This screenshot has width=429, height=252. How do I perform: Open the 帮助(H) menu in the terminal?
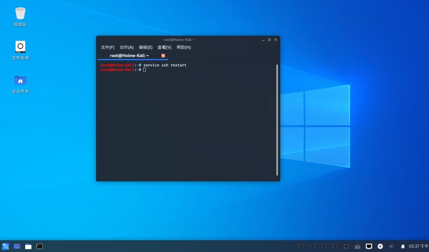(183, 47)
